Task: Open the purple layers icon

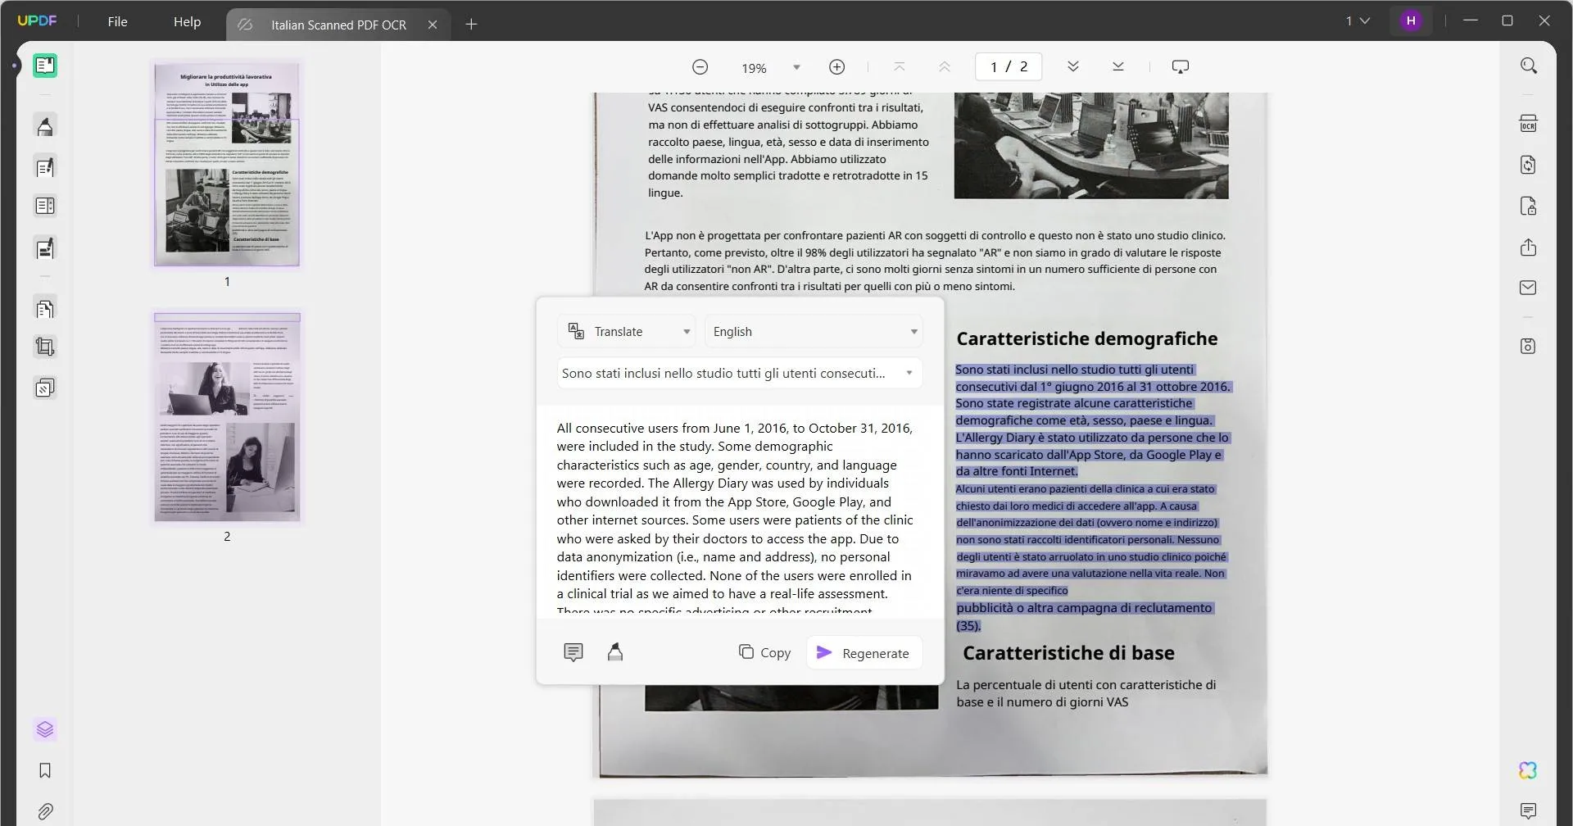Action: pyautogui.click(x=45, y=729)
